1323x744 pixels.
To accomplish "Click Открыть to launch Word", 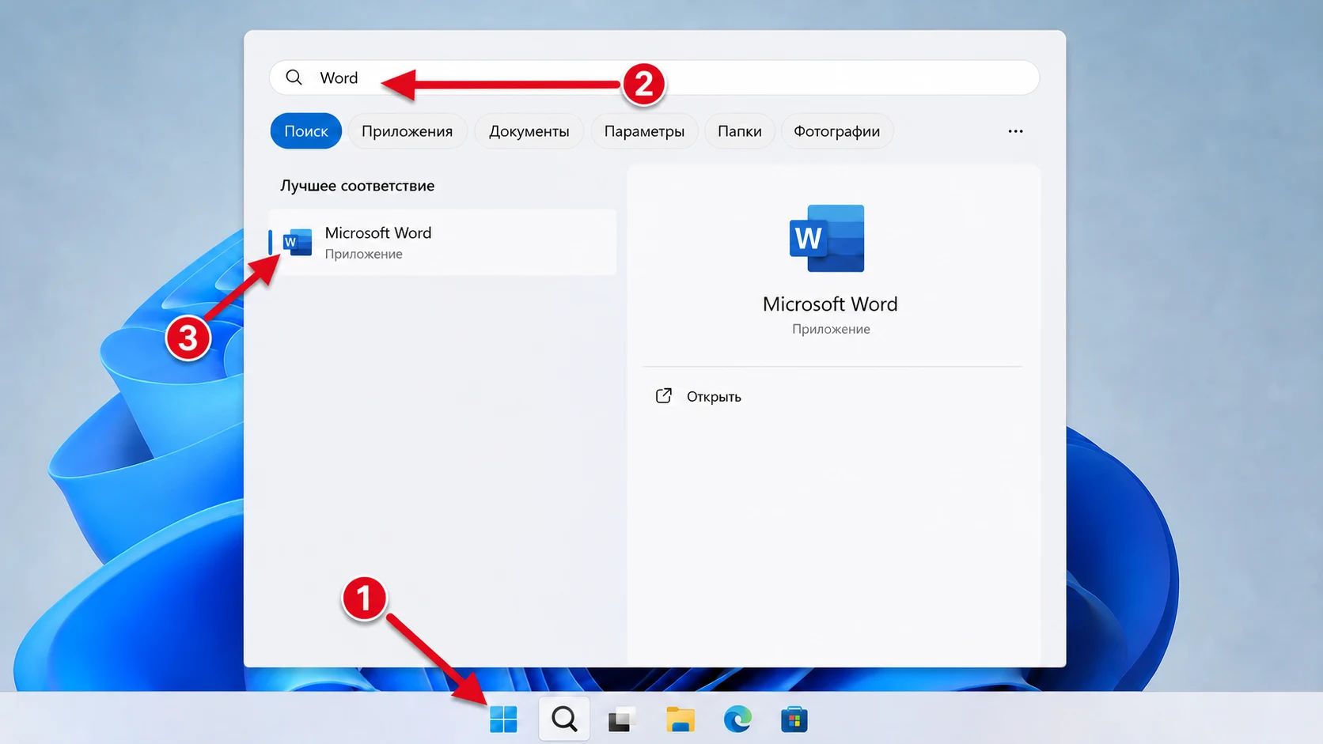I will pos(714,397).
